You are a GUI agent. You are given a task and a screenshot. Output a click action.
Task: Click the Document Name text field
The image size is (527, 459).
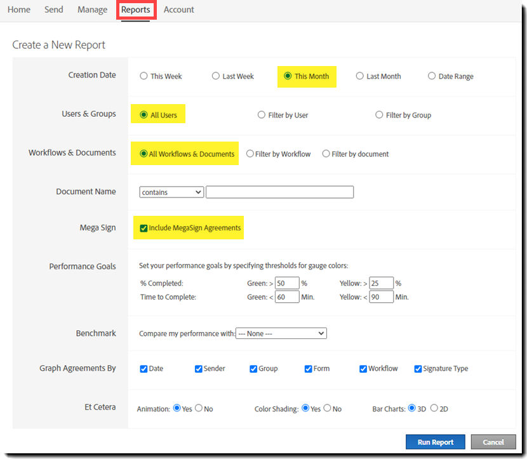point(279,192)
